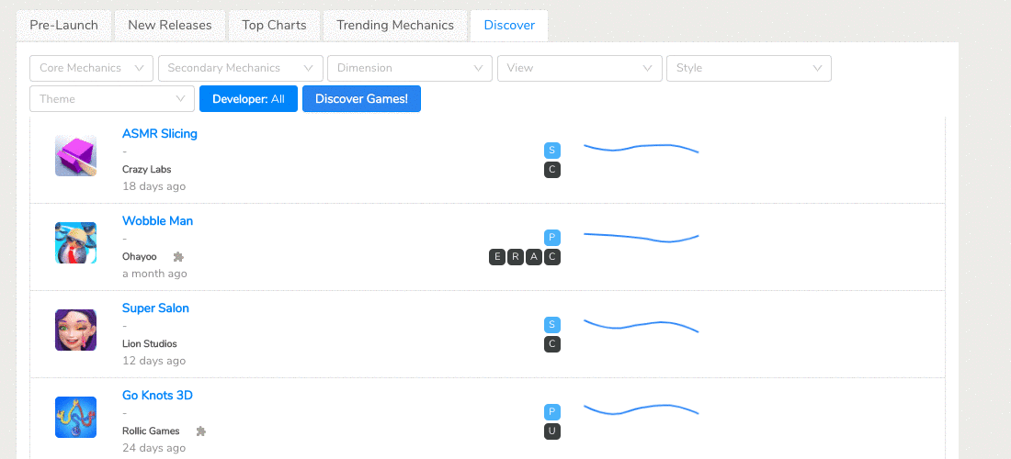Click the '24 days ago' text
The height and width of the screenshot is (459, 1011).
click(154, 448)
